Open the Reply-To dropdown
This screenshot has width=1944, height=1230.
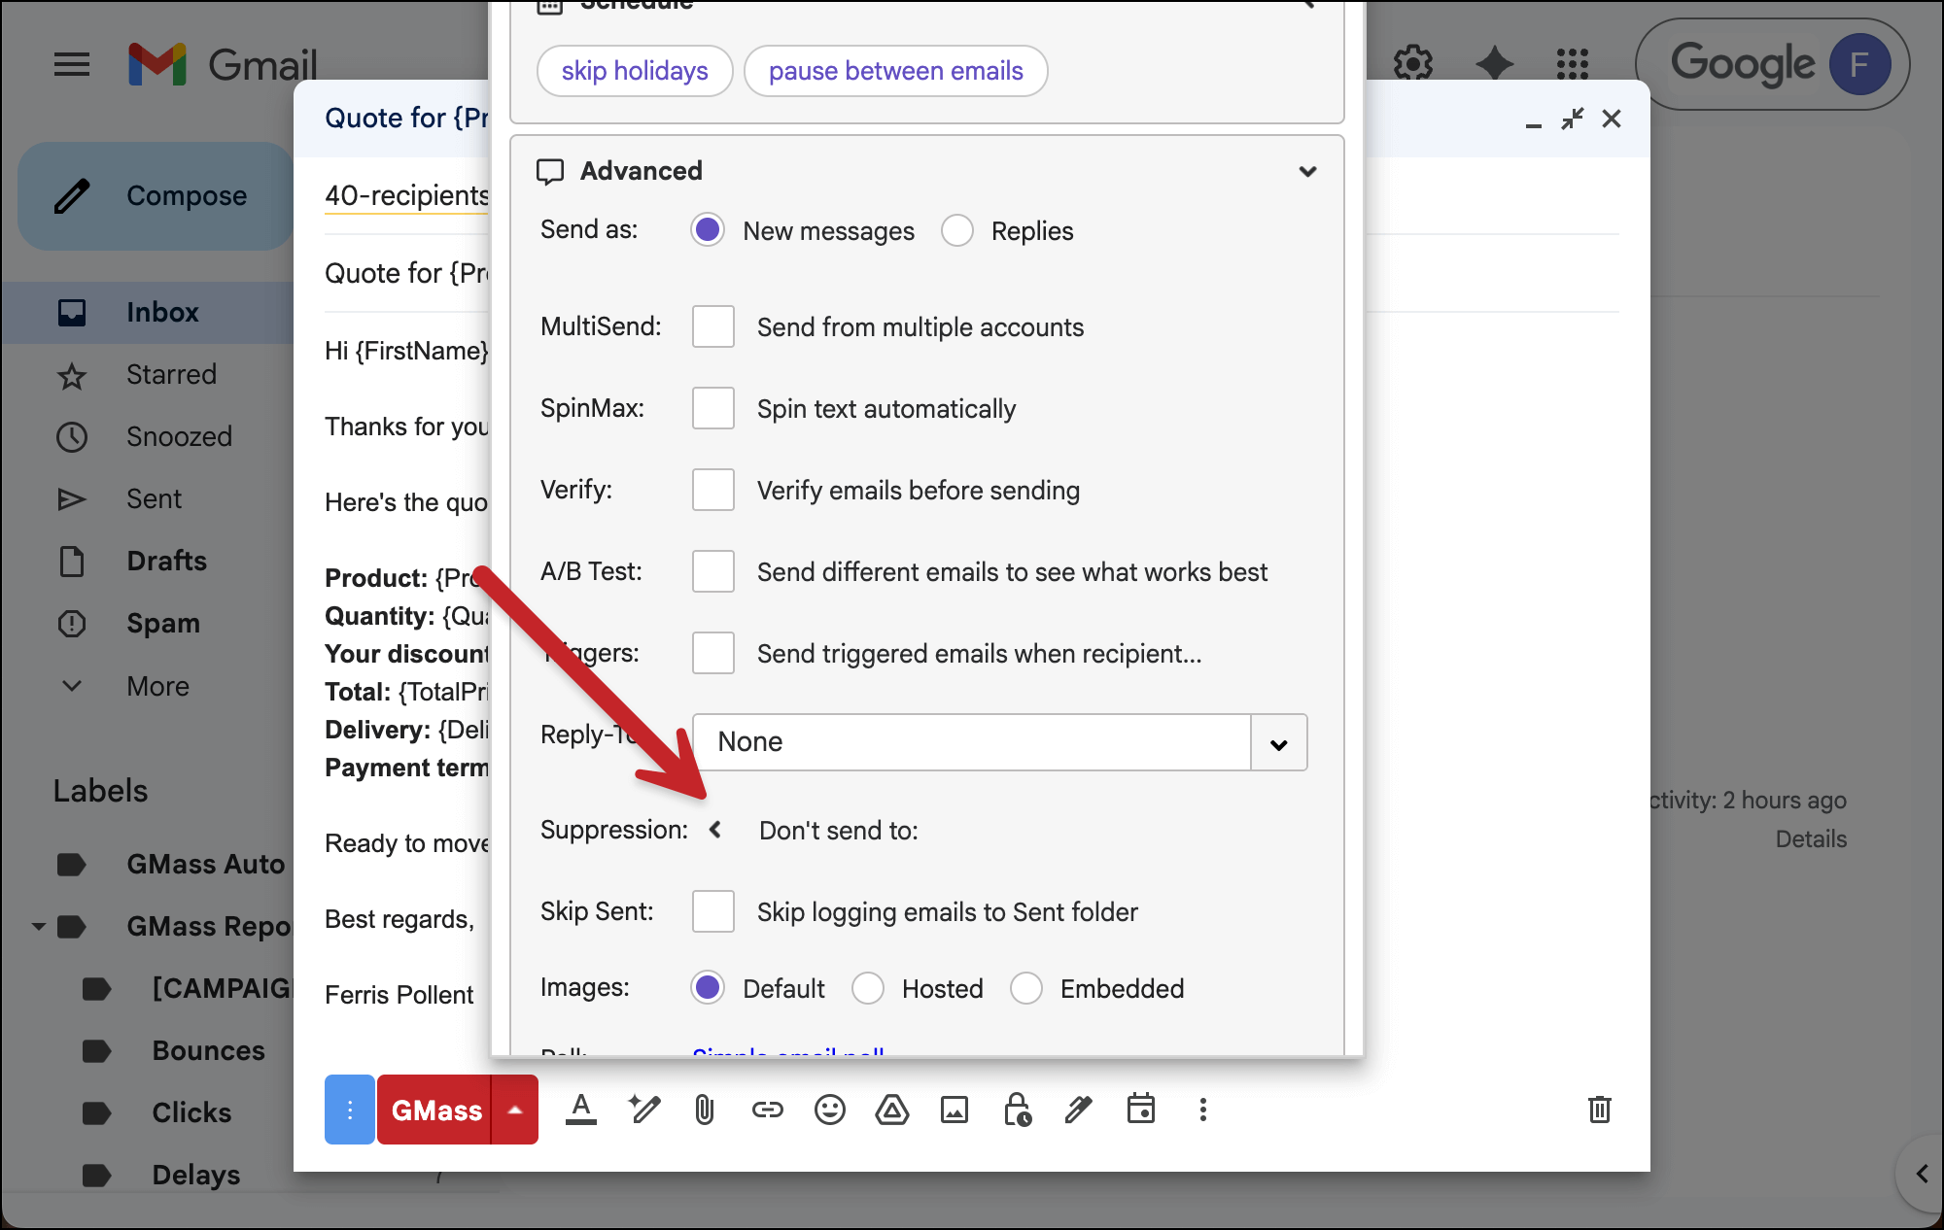point(1277,742)
